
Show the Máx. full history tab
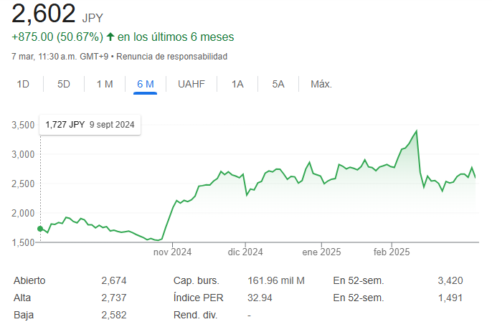(x=321, y=84)
